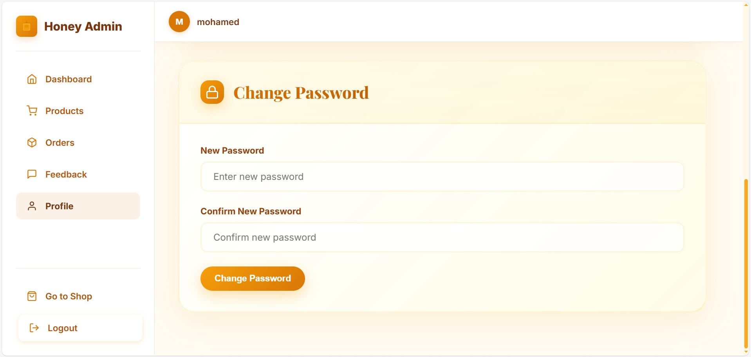Click the Orders box icon
This screenshot has height=357, width=751.
(x=32, y=143)
